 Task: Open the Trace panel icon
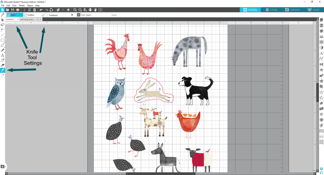pyautogui.click(x=321, y=42)
